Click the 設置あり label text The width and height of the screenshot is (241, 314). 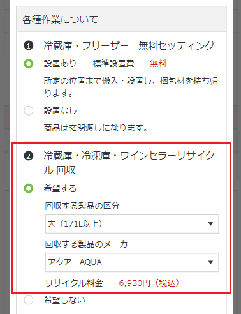[x=60, y=64]
